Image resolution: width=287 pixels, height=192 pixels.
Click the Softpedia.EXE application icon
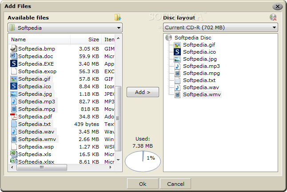(x=14, y=63)
